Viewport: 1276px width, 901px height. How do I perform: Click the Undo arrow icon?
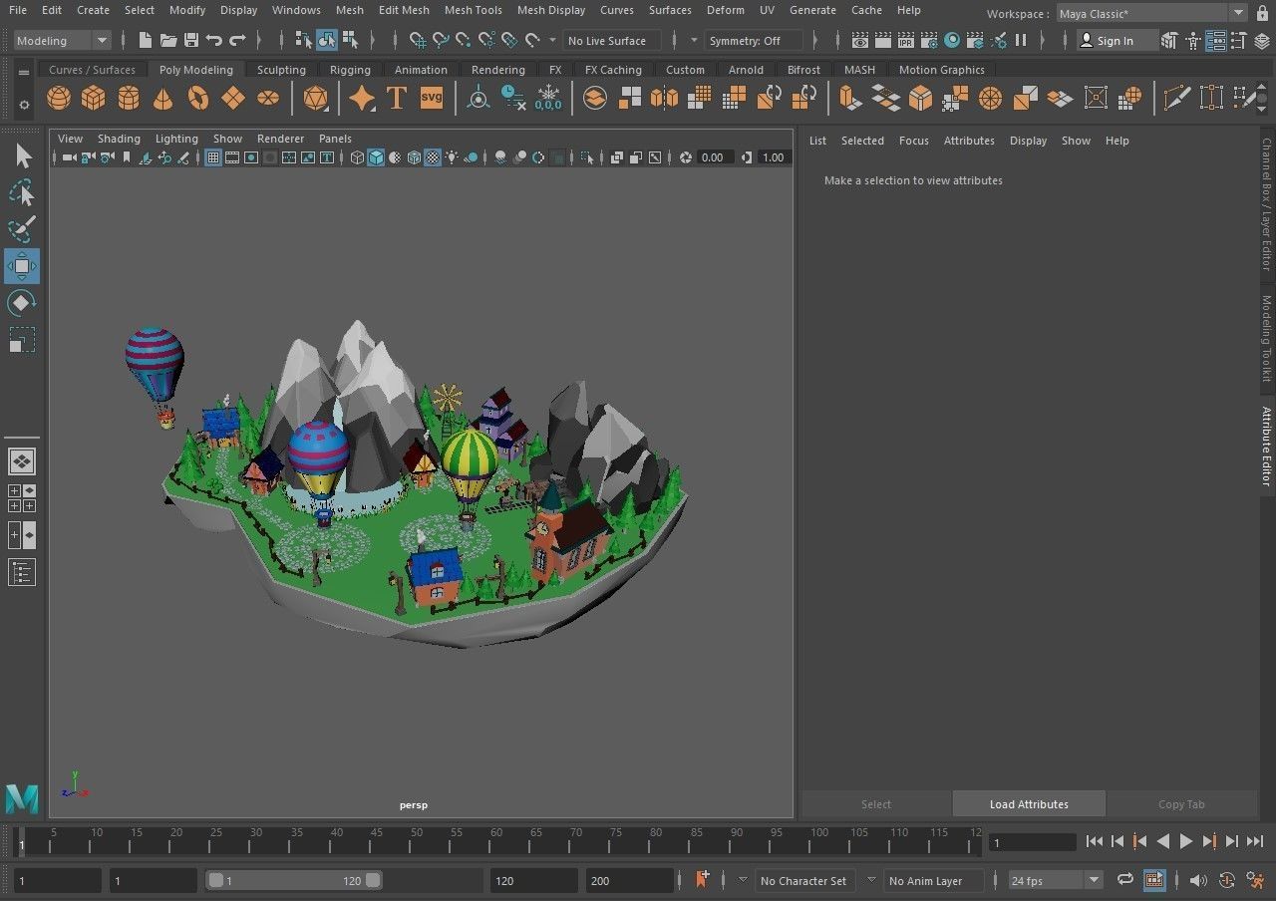pyautogui.click(x=214, y=41)
